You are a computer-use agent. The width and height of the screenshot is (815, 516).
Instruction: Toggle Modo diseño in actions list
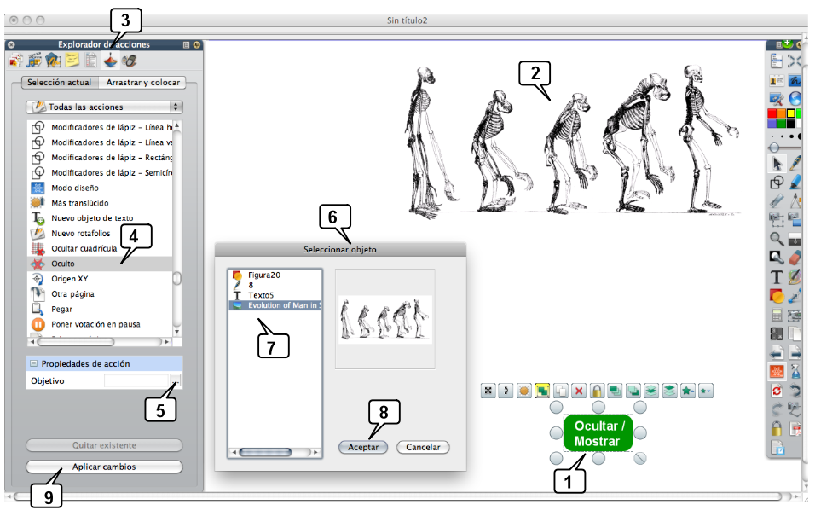(75, 188)
